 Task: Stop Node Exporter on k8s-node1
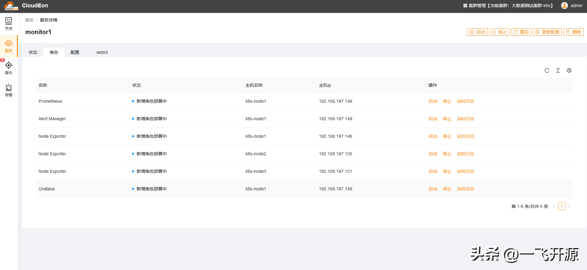pyautogui.click(x=447, y=136)
